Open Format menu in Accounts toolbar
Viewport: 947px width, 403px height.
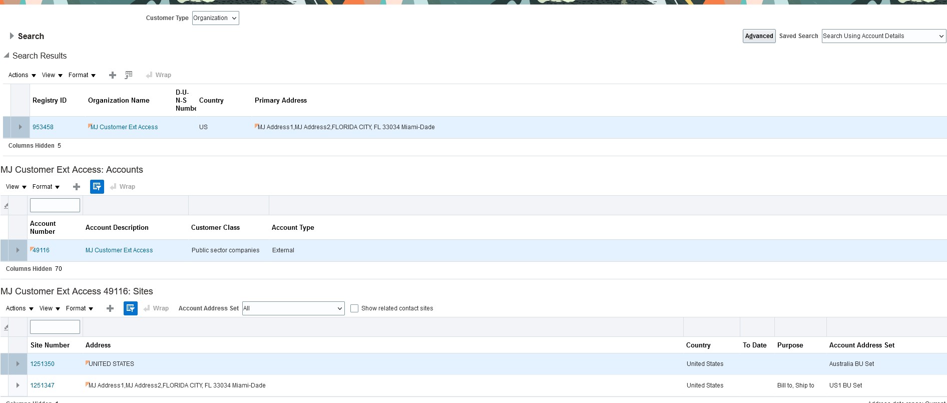46,187
